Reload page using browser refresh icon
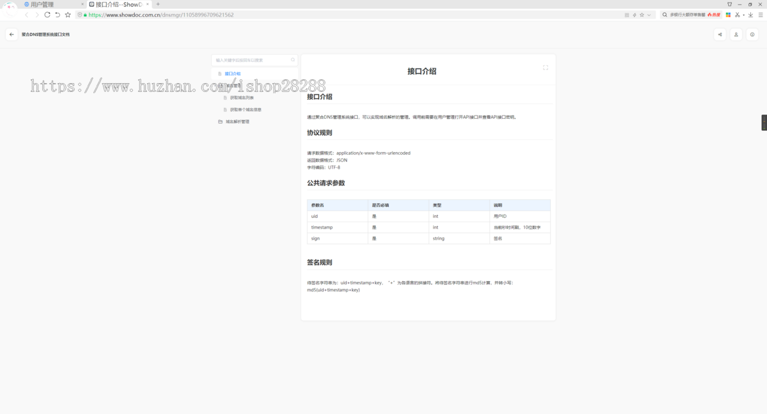The width and height of the screenshot is (767, 414). 47,15
